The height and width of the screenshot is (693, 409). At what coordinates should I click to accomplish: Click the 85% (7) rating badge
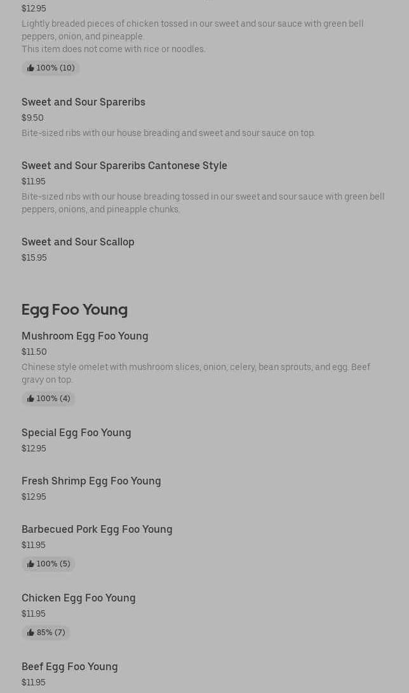pyautogui.click(x=46, y=633)
